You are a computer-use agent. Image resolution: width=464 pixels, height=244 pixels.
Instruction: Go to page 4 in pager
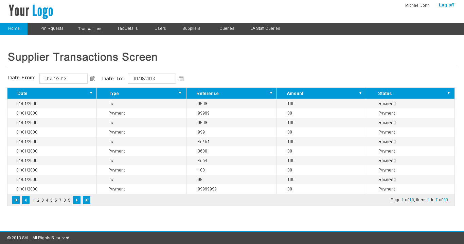tap(47, 200)
